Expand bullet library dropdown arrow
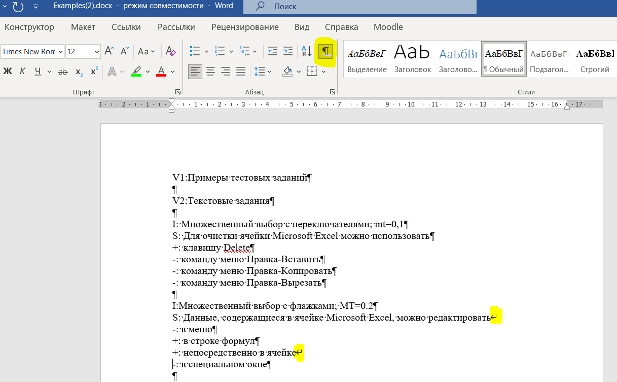617x382 pixels. click(x=206, y=51)
